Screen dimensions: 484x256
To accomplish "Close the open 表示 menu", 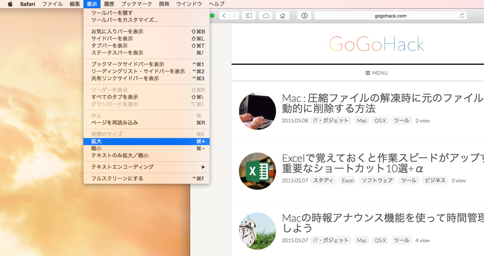I will [x=92, y=4].
